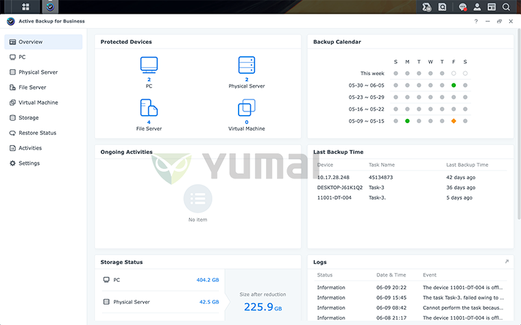Click the Device column header

pos(325,165)
